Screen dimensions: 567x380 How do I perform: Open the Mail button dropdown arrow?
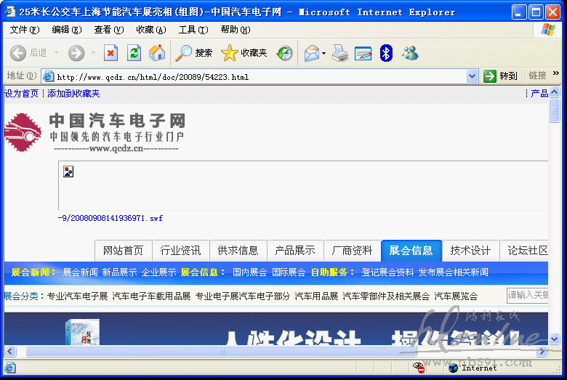(x=323, y=54)
